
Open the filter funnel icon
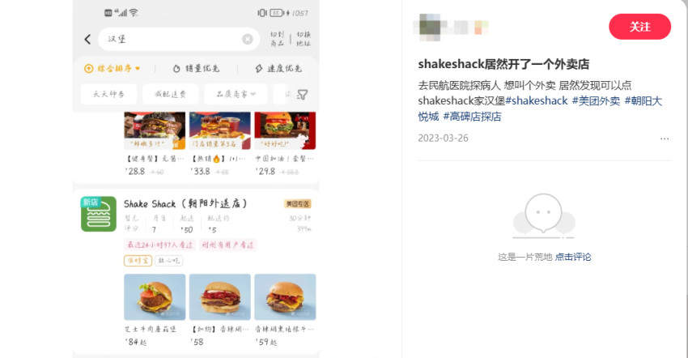[303, 95]
